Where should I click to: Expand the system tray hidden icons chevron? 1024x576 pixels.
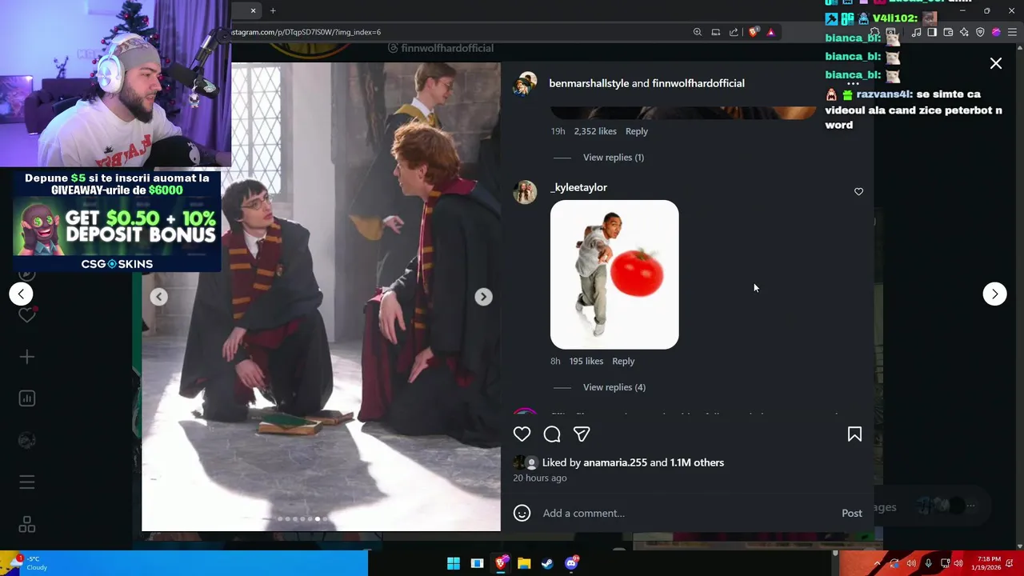point(877,563)
